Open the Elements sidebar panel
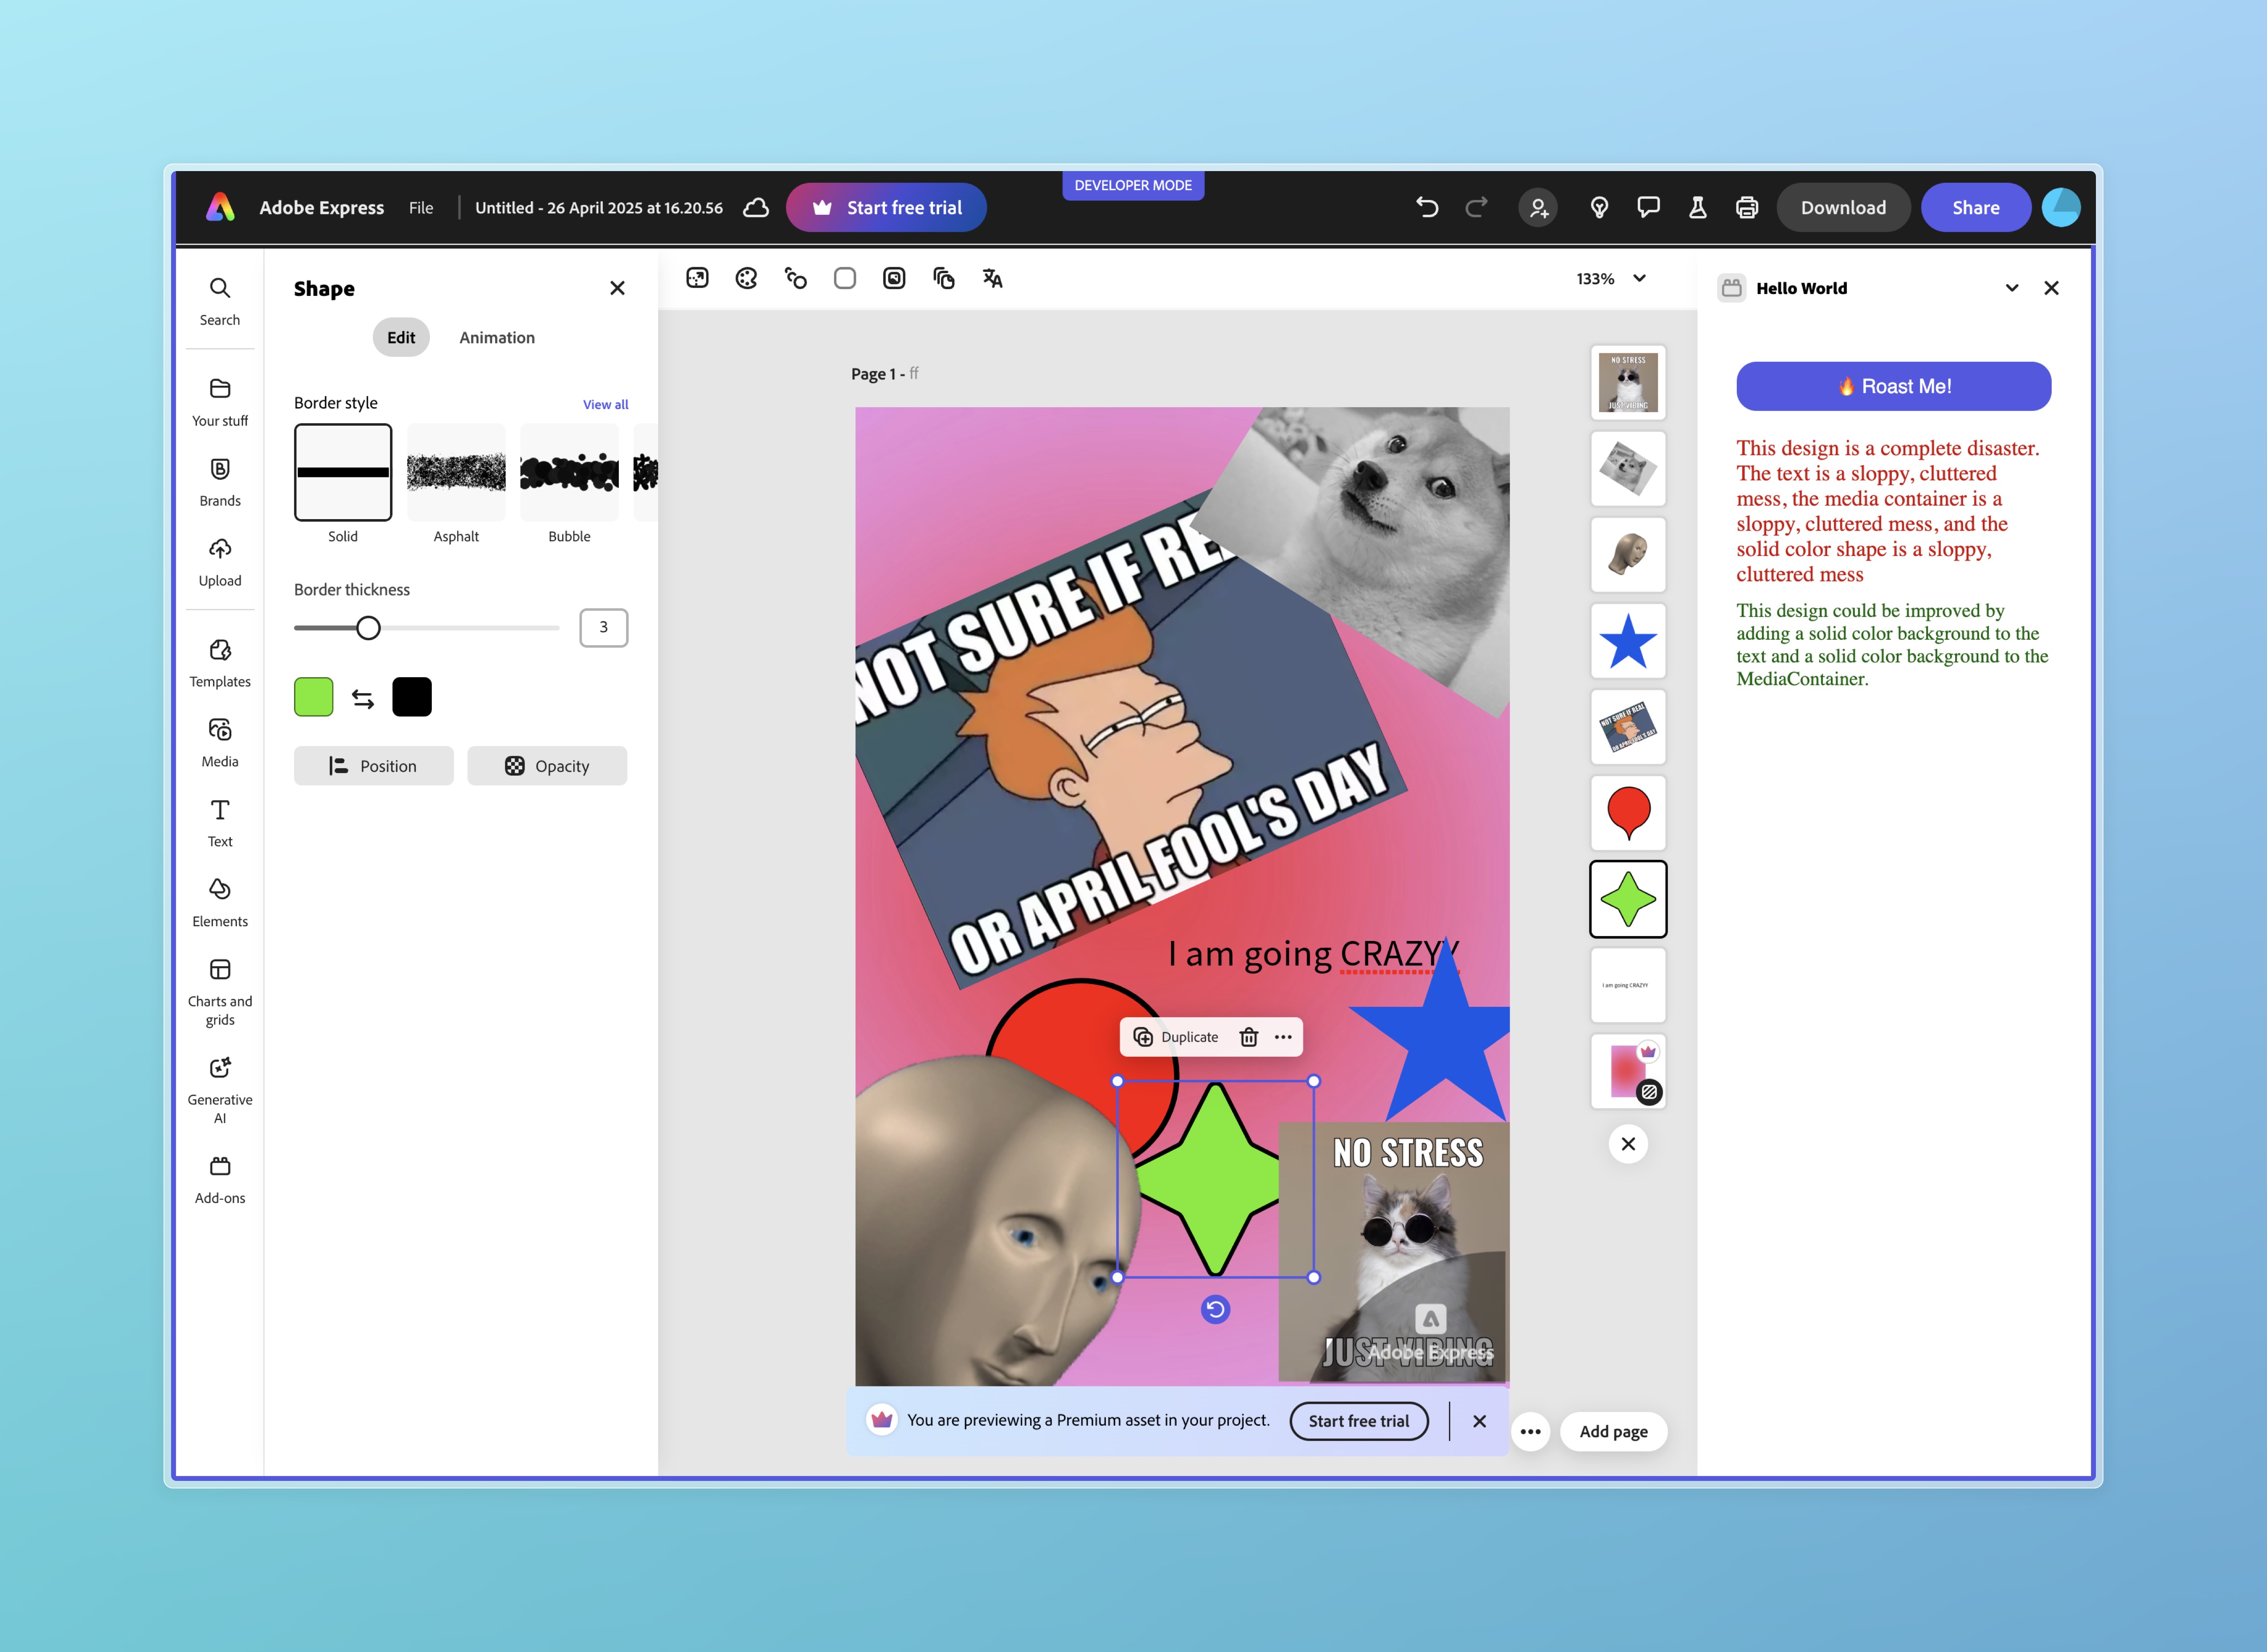The image size is (2267, 1652). tap(220, 902)
